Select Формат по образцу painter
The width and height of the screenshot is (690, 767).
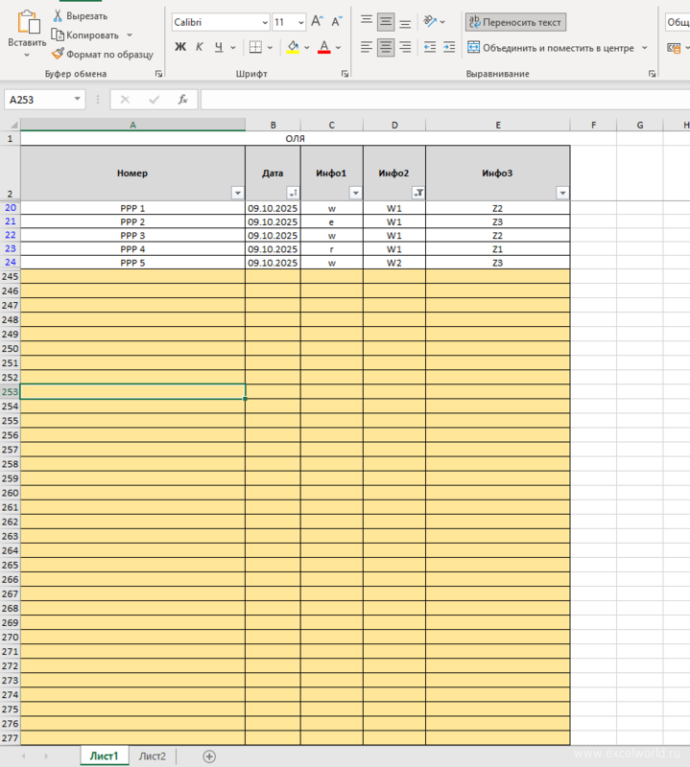(x=102, y=55)
